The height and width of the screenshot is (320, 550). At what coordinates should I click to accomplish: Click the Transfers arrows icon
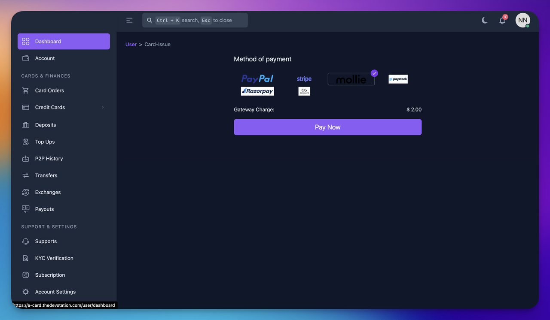26,175
